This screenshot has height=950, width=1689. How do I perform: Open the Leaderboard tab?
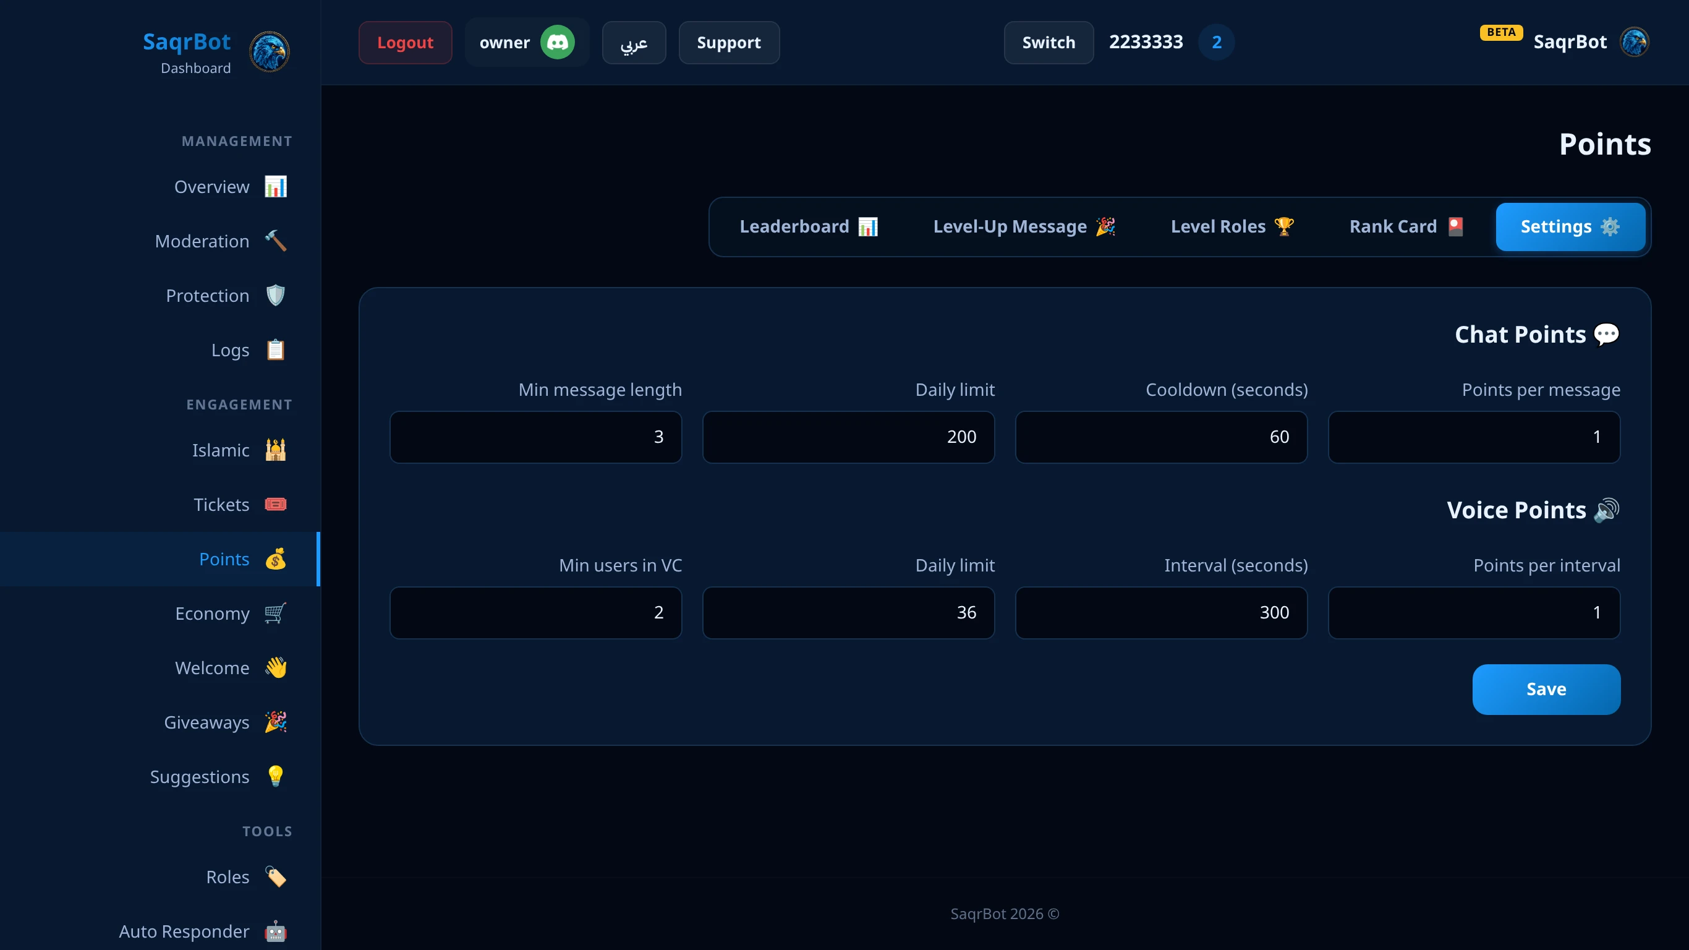click(809, 227)
